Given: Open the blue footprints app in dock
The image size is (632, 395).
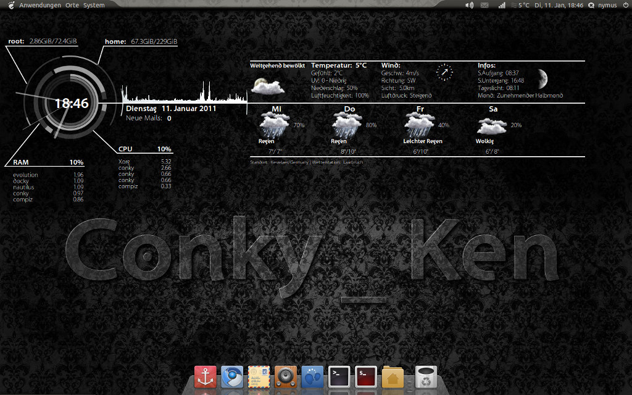Looking at the screenshot, I should pyautogui.click(x=312, y=377).
